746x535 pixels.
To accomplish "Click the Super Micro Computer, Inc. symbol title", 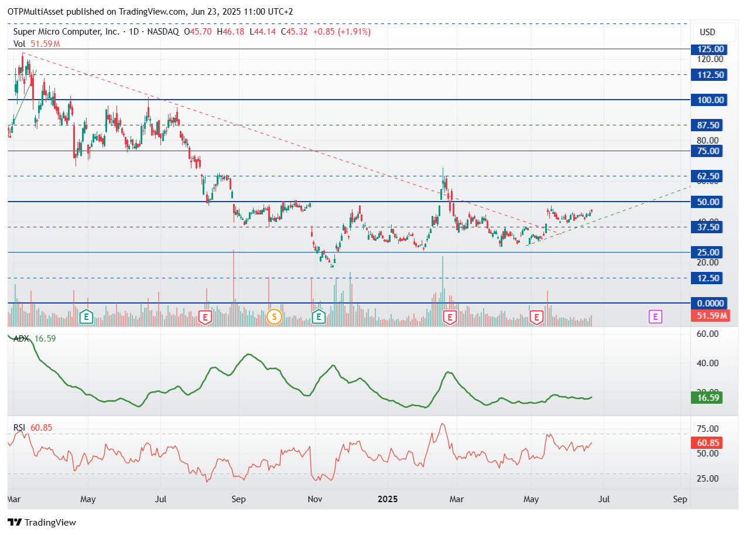I will pyautogui.click(x=67, y=32).
